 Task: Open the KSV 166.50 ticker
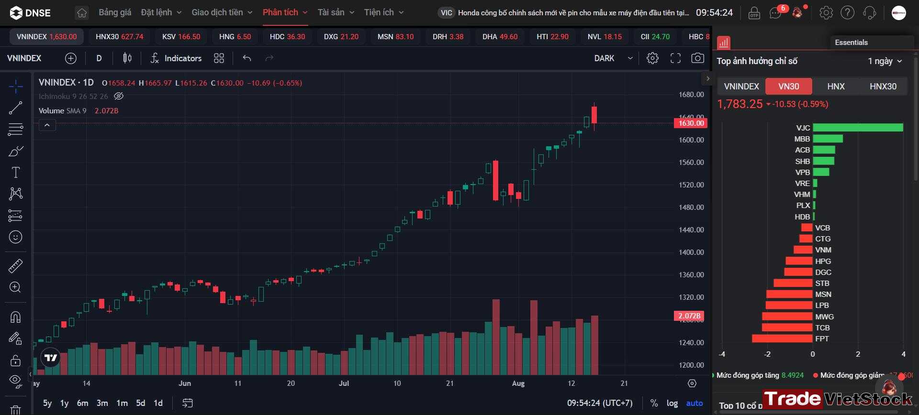tap(181, 37)
